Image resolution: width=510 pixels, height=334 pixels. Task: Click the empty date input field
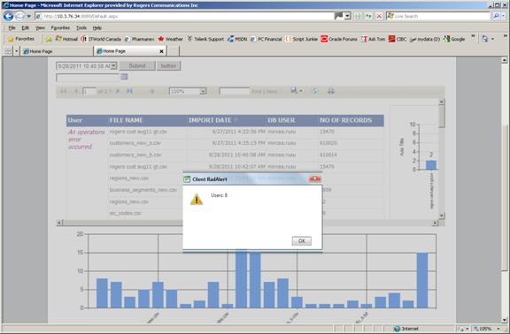pos(88,77)
